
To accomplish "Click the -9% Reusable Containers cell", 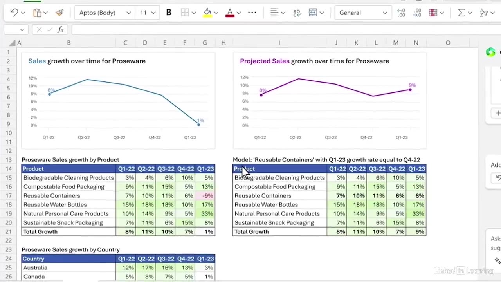I will (205, 196).
